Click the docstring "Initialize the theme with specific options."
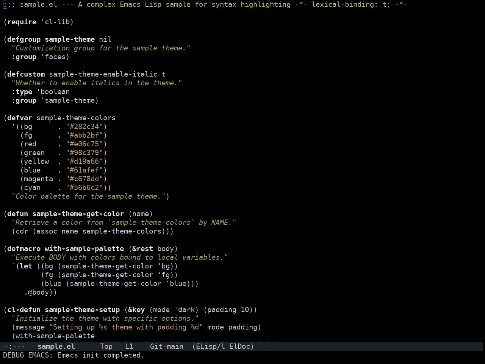The height and width of the screenshot is (364, 485). (105, 318)
